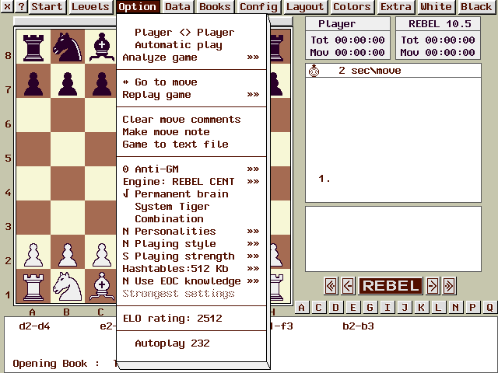Expand the Playing style submenu
The width and height of the screenshot is (498, 373).
191,243
